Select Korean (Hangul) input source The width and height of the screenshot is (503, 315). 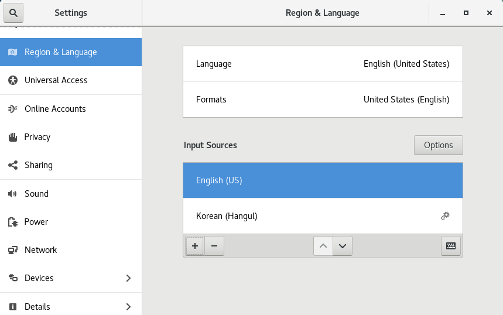click(323, 216)
